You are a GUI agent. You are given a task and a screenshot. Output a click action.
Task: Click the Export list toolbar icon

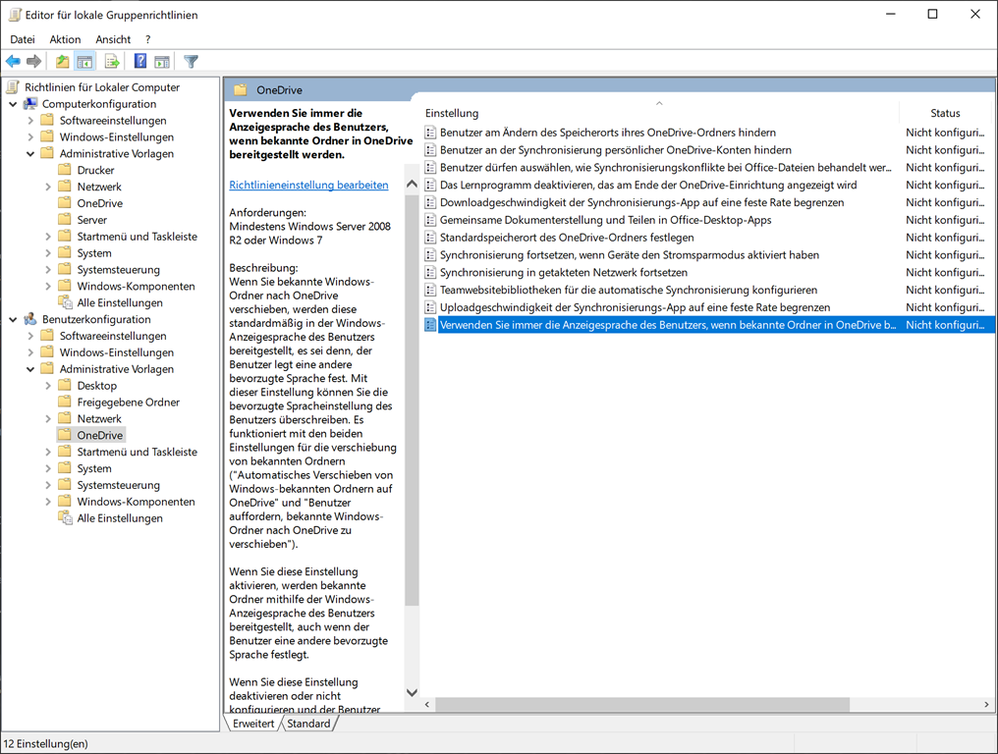click(x=112, y=62)
